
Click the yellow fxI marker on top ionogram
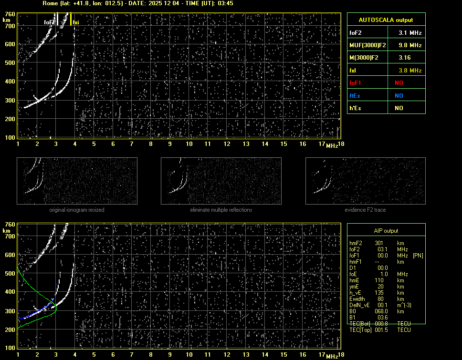click(x=71, y=20)
